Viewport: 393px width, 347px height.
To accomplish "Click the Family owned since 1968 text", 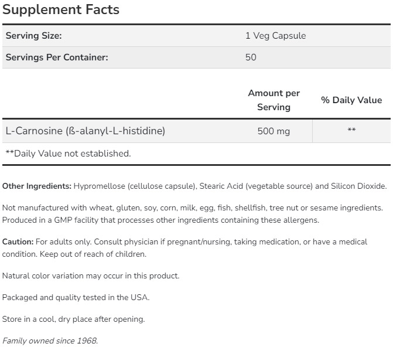I will [x=50, y=341].
